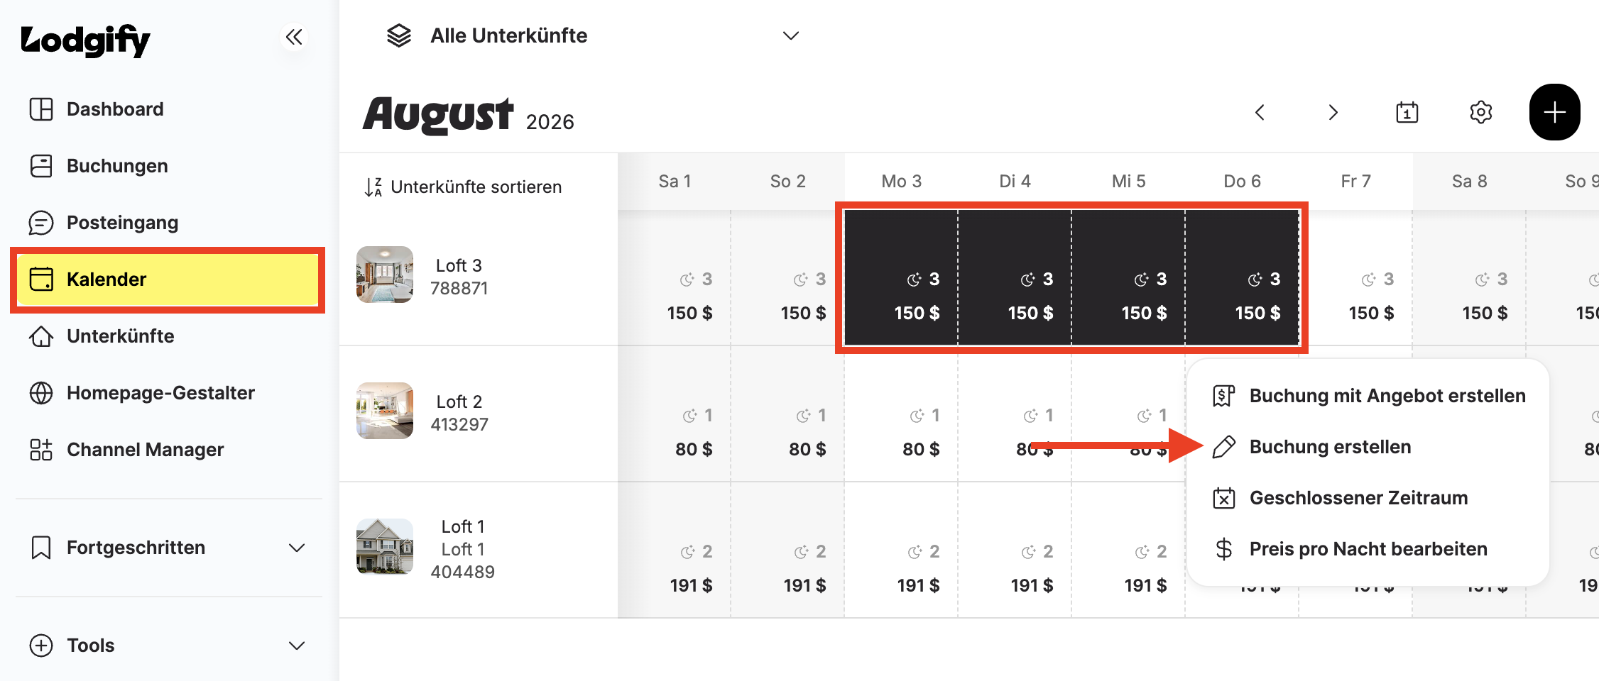Go to previous month arrow
The height and width of the screenshot is (681, 1599).
(1260, 112)
